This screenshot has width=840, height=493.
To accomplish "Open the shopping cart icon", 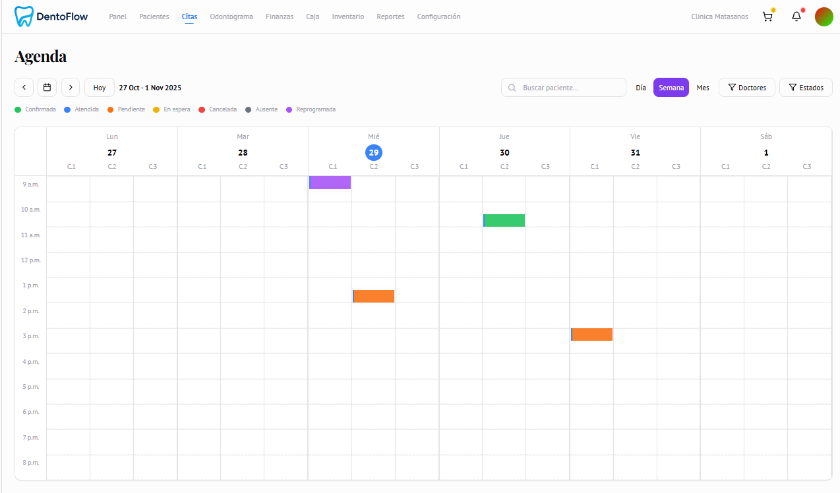I will coord(767,16).
